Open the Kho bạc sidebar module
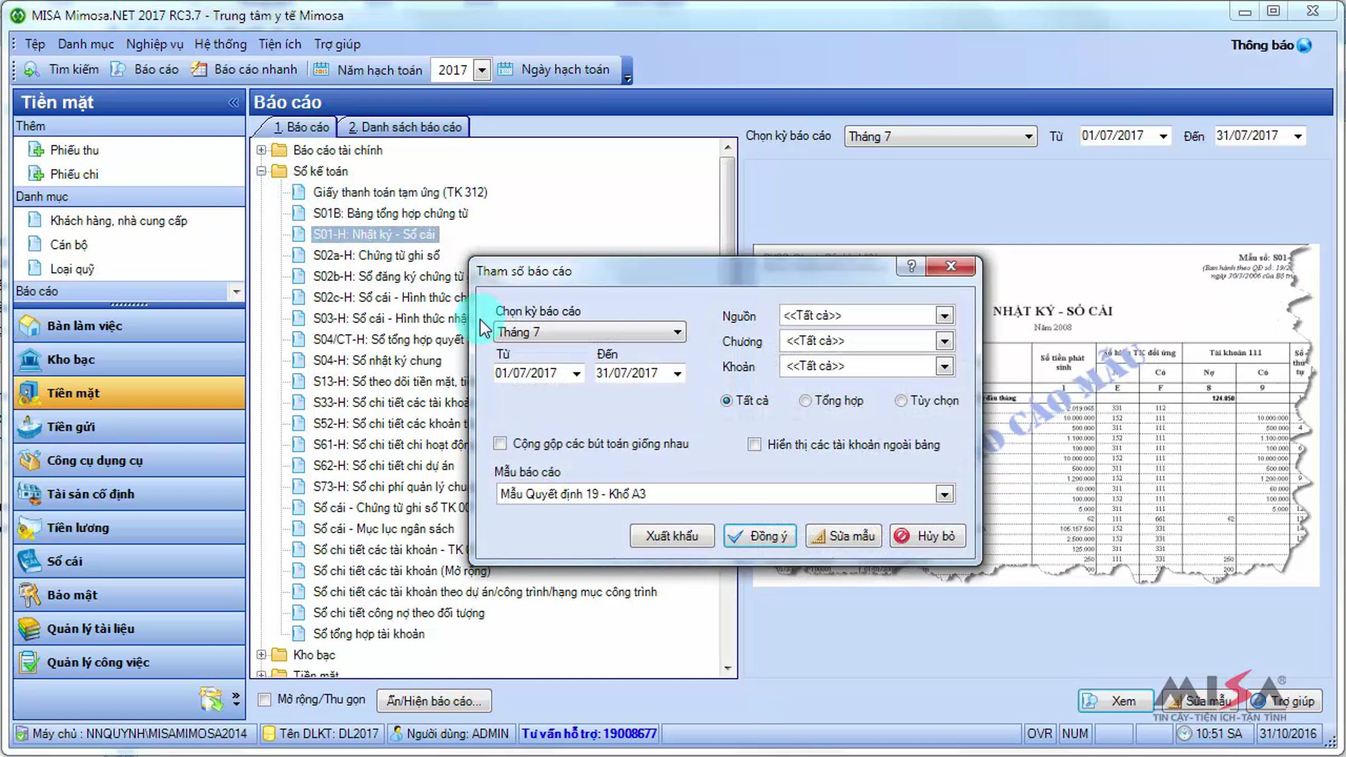 [129, 359]
